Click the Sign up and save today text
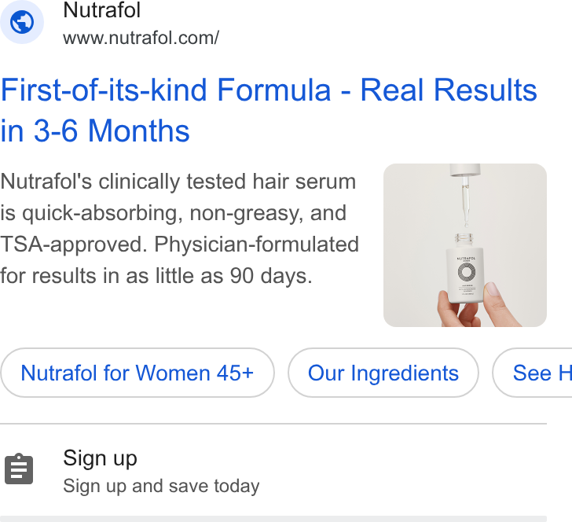This screenshot has height=522, width=572. [x=161, y=486]
